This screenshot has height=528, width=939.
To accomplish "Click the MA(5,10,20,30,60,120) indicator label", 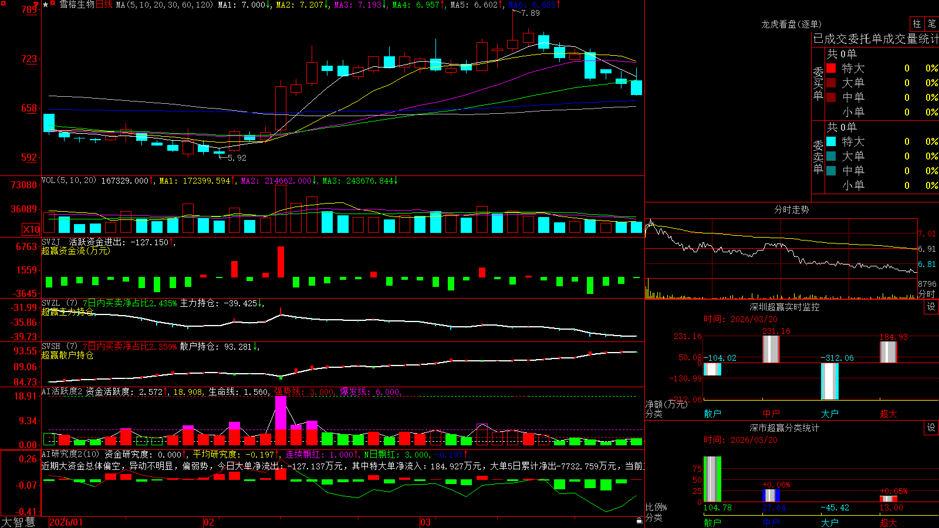I will (x=164, y=5).
